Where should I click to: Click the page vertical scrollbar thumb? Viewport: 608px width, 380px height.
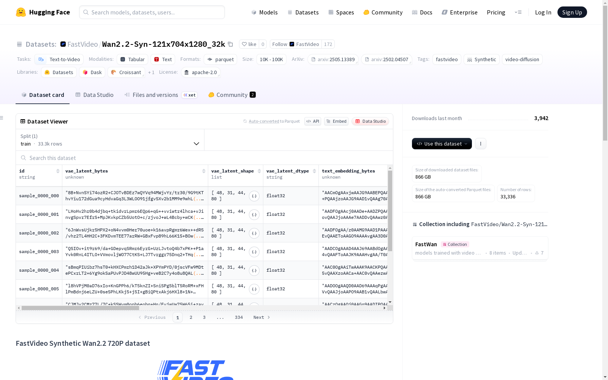coord(605,72)
